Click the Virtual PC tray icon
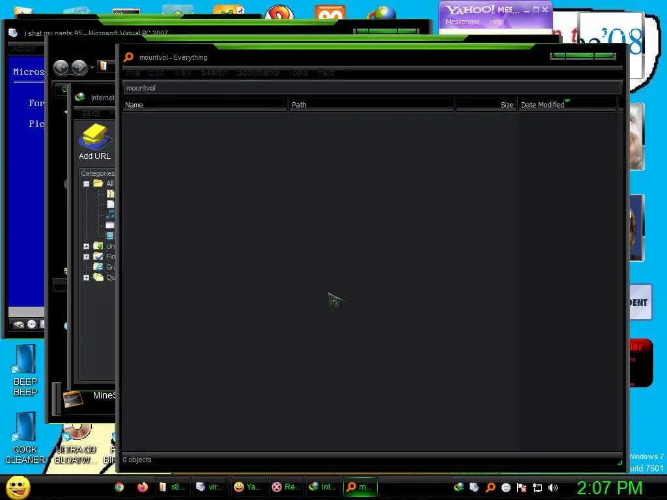The height and width of the screenshot is (500, 667). pyautogui.click(x=474, y=487)
